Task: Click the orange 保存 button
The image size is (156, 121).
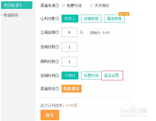Action: coord(50,115)
